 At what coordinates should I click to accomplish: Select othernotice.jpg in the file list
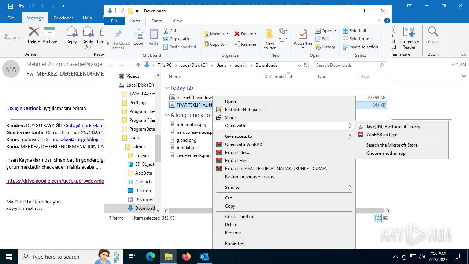click(x=191, y=125)
